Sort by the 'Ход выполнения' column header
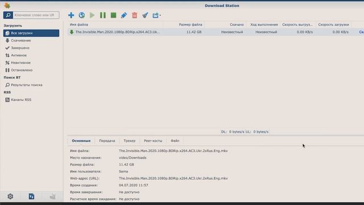This screenshot has width=364, height=205. [x=264, y=24]
